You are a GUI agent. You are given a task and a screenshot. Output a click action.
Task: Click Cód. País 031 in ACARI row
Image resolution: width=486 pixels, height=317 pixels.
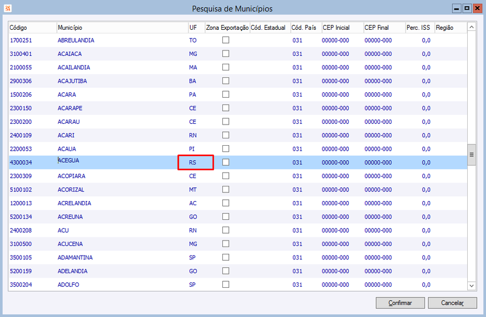[297, 135]
